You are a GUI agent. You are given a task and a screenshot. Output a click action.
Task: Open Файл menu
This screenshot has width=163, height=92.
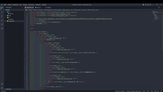pyautogui.click(x=5, y=5)
